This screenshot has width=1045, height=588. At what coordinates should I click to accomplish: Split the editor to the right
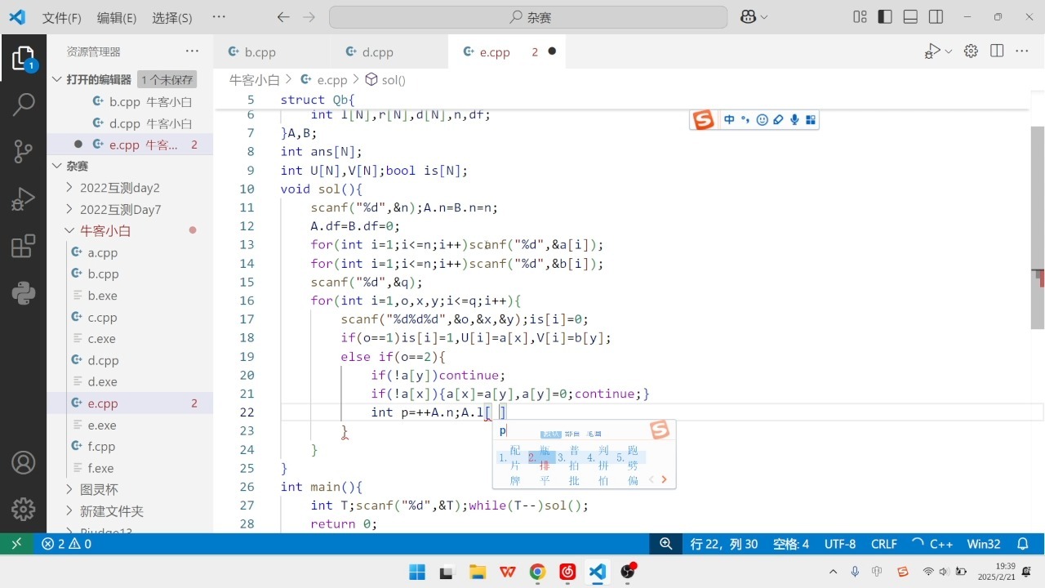997,51
